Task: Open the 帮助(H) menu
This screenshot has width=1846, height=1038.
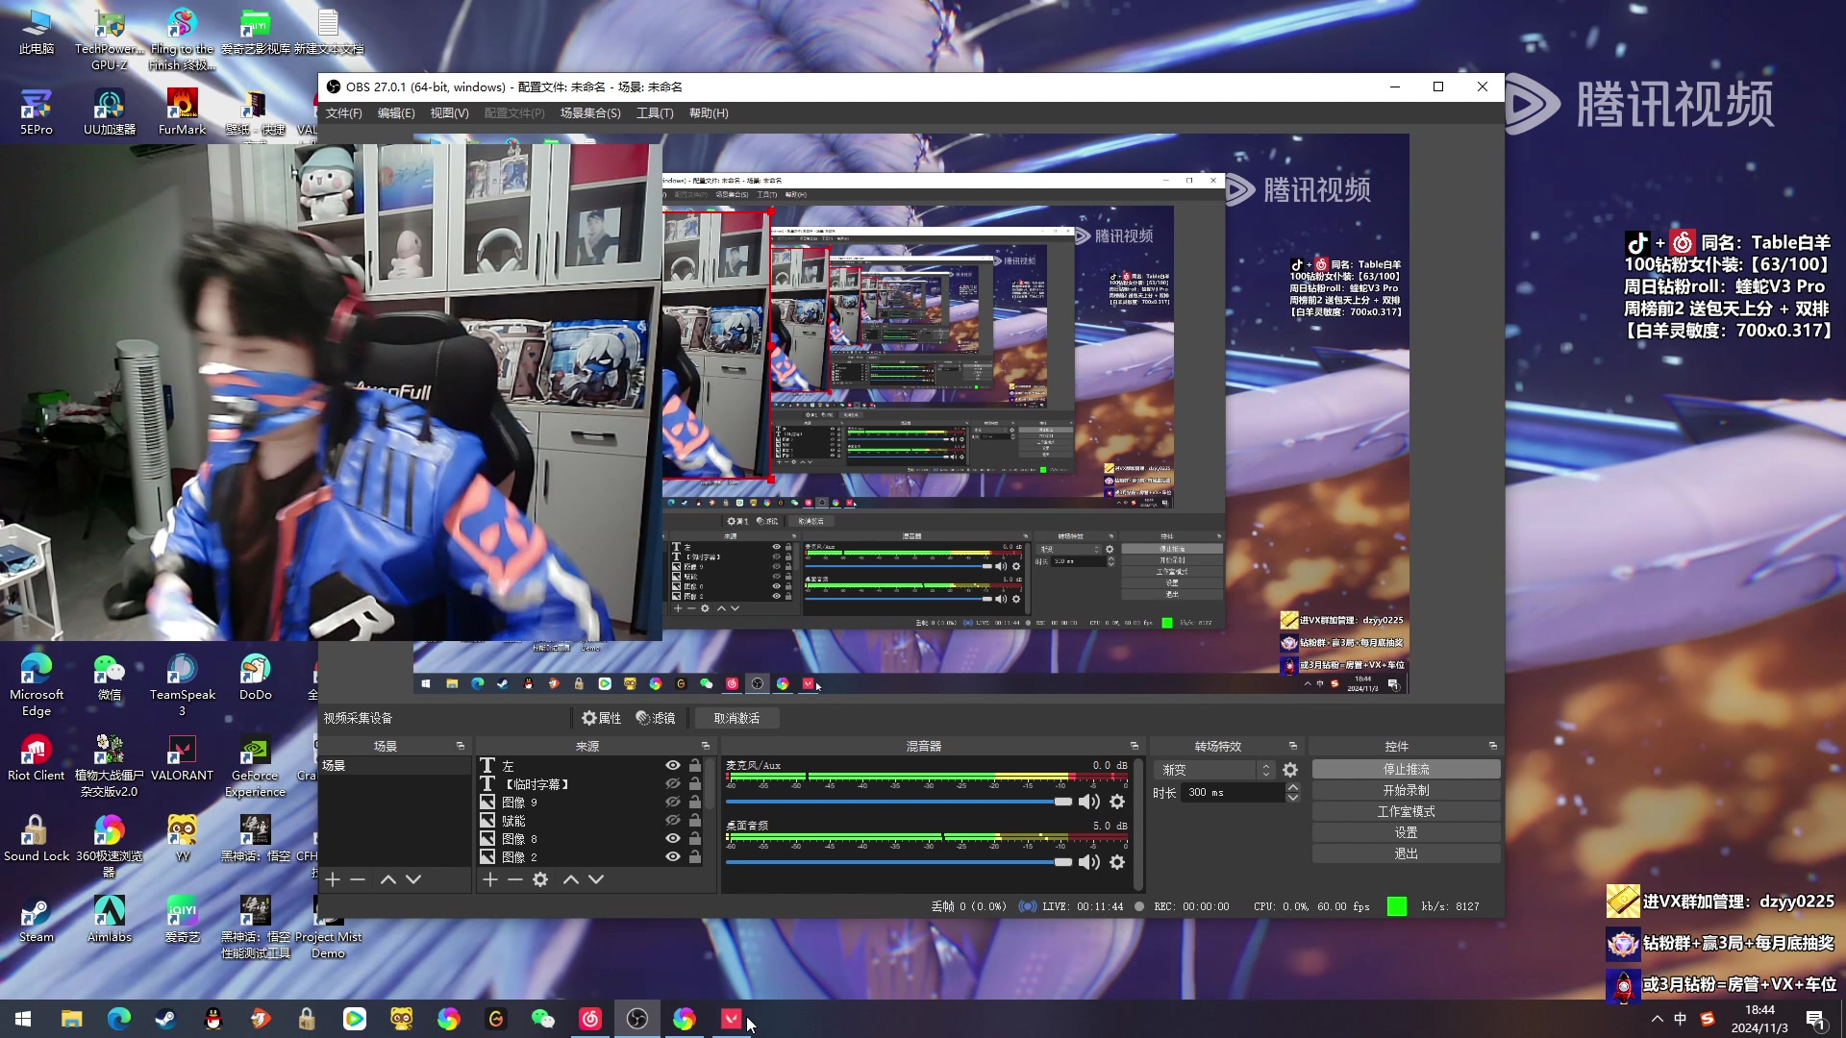Action: coord(709,113)
